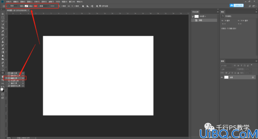Open the stroke width dropdown

click(48, 6)
